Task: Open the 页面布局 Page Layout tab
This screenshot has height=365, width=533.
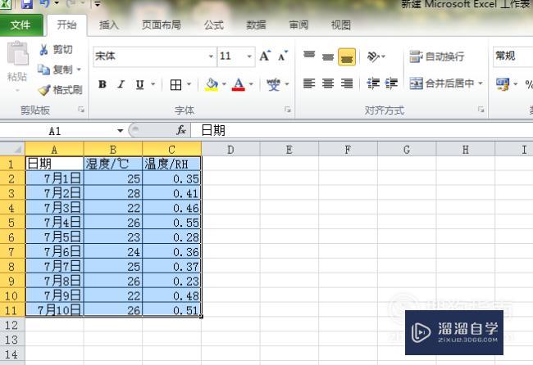Action: 161,25
